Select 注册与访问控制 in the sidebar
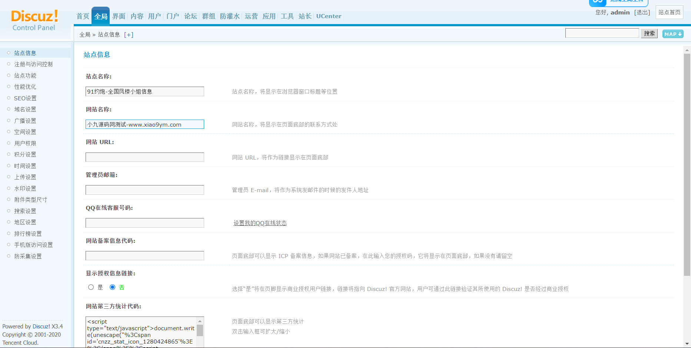The height and width of the screenshot is (348, 691). 33,64
